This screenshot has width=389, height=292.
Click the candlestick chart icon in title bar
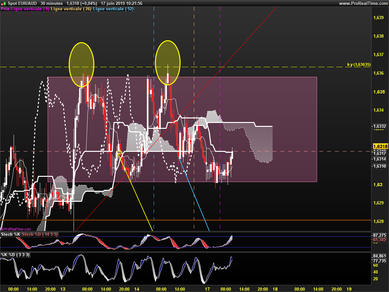click(x=4, y=3)
